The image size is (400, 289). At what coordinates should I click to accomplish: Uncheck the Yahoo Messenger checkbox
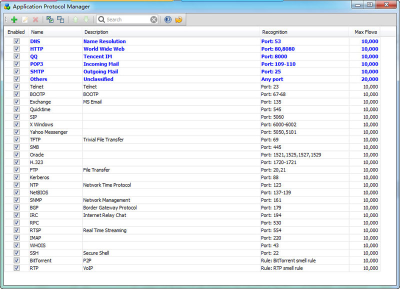tap(16, 132)
